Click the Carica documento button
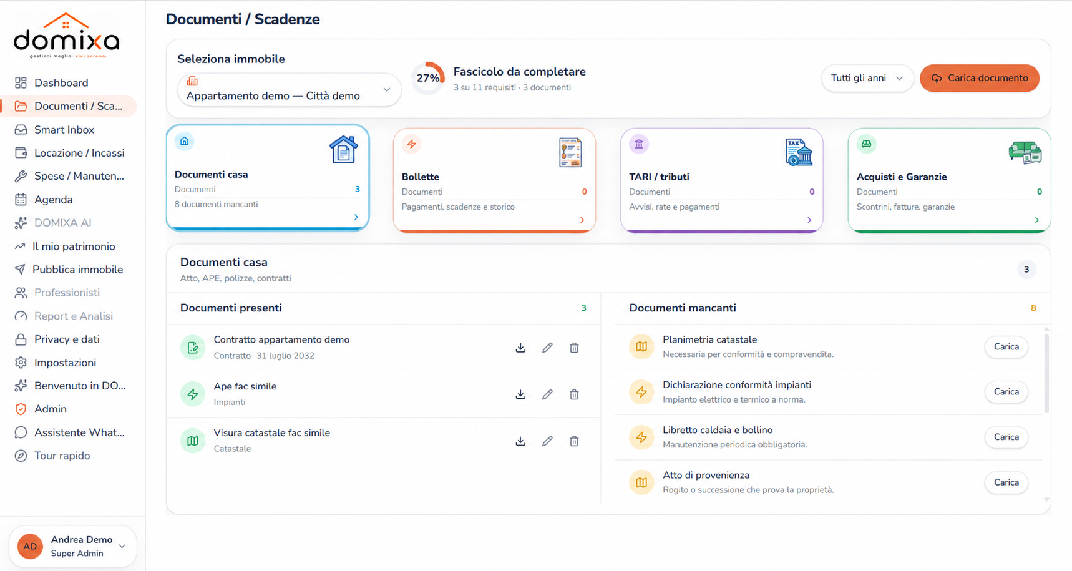The height and width of the screenshot is (571, 1072). click(980, 78)
